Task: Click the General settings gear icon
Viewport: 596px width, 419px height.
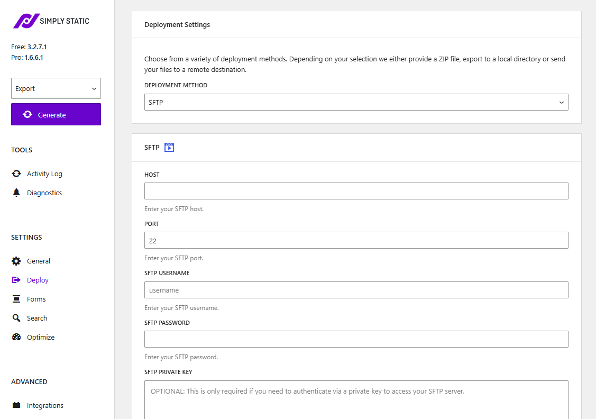Action: (15, 261)
